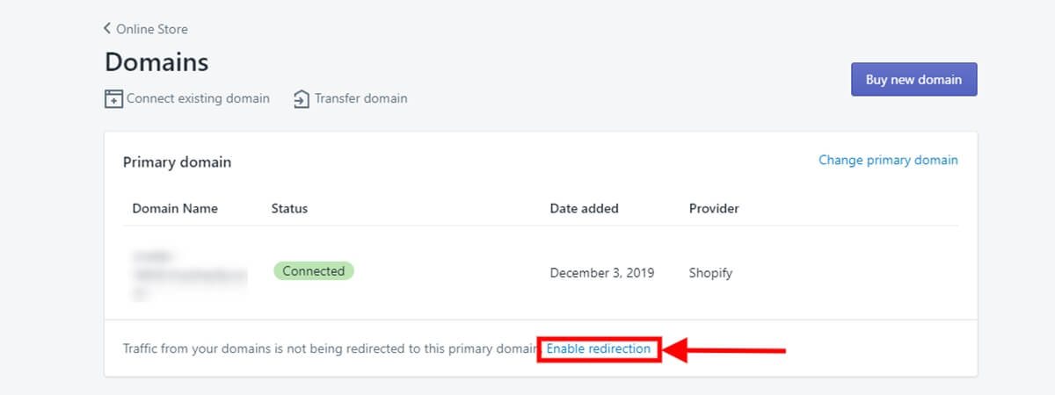This screenshot has height=395, width=1055.
Task: Click the Domain Name column header
Action: click(x=175, y=209)
